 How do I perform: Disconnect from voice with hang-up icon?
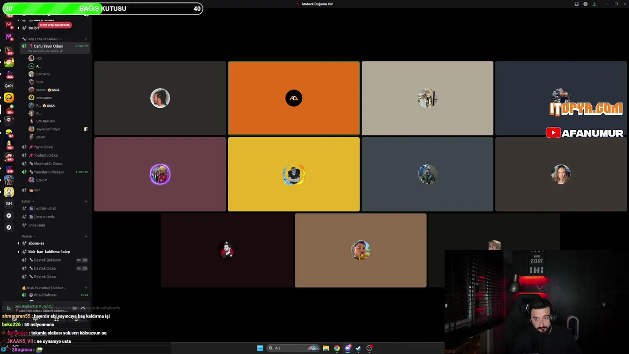(x=83, y=308)
